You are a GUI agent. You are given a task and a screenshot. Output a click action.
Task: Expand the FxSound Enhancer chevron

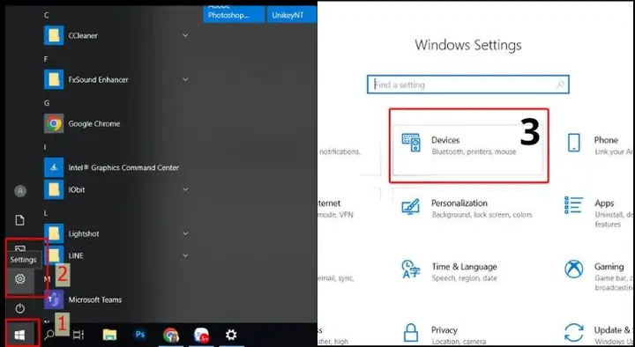point(185,79)
